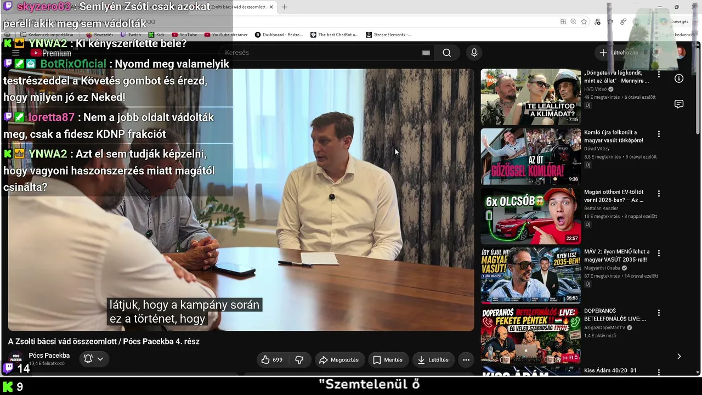Open the 6x OLCSÓBB EV charger thumbnail
Image resolution: width=702 pixels, height=395 pixels.
coord(531,216)
